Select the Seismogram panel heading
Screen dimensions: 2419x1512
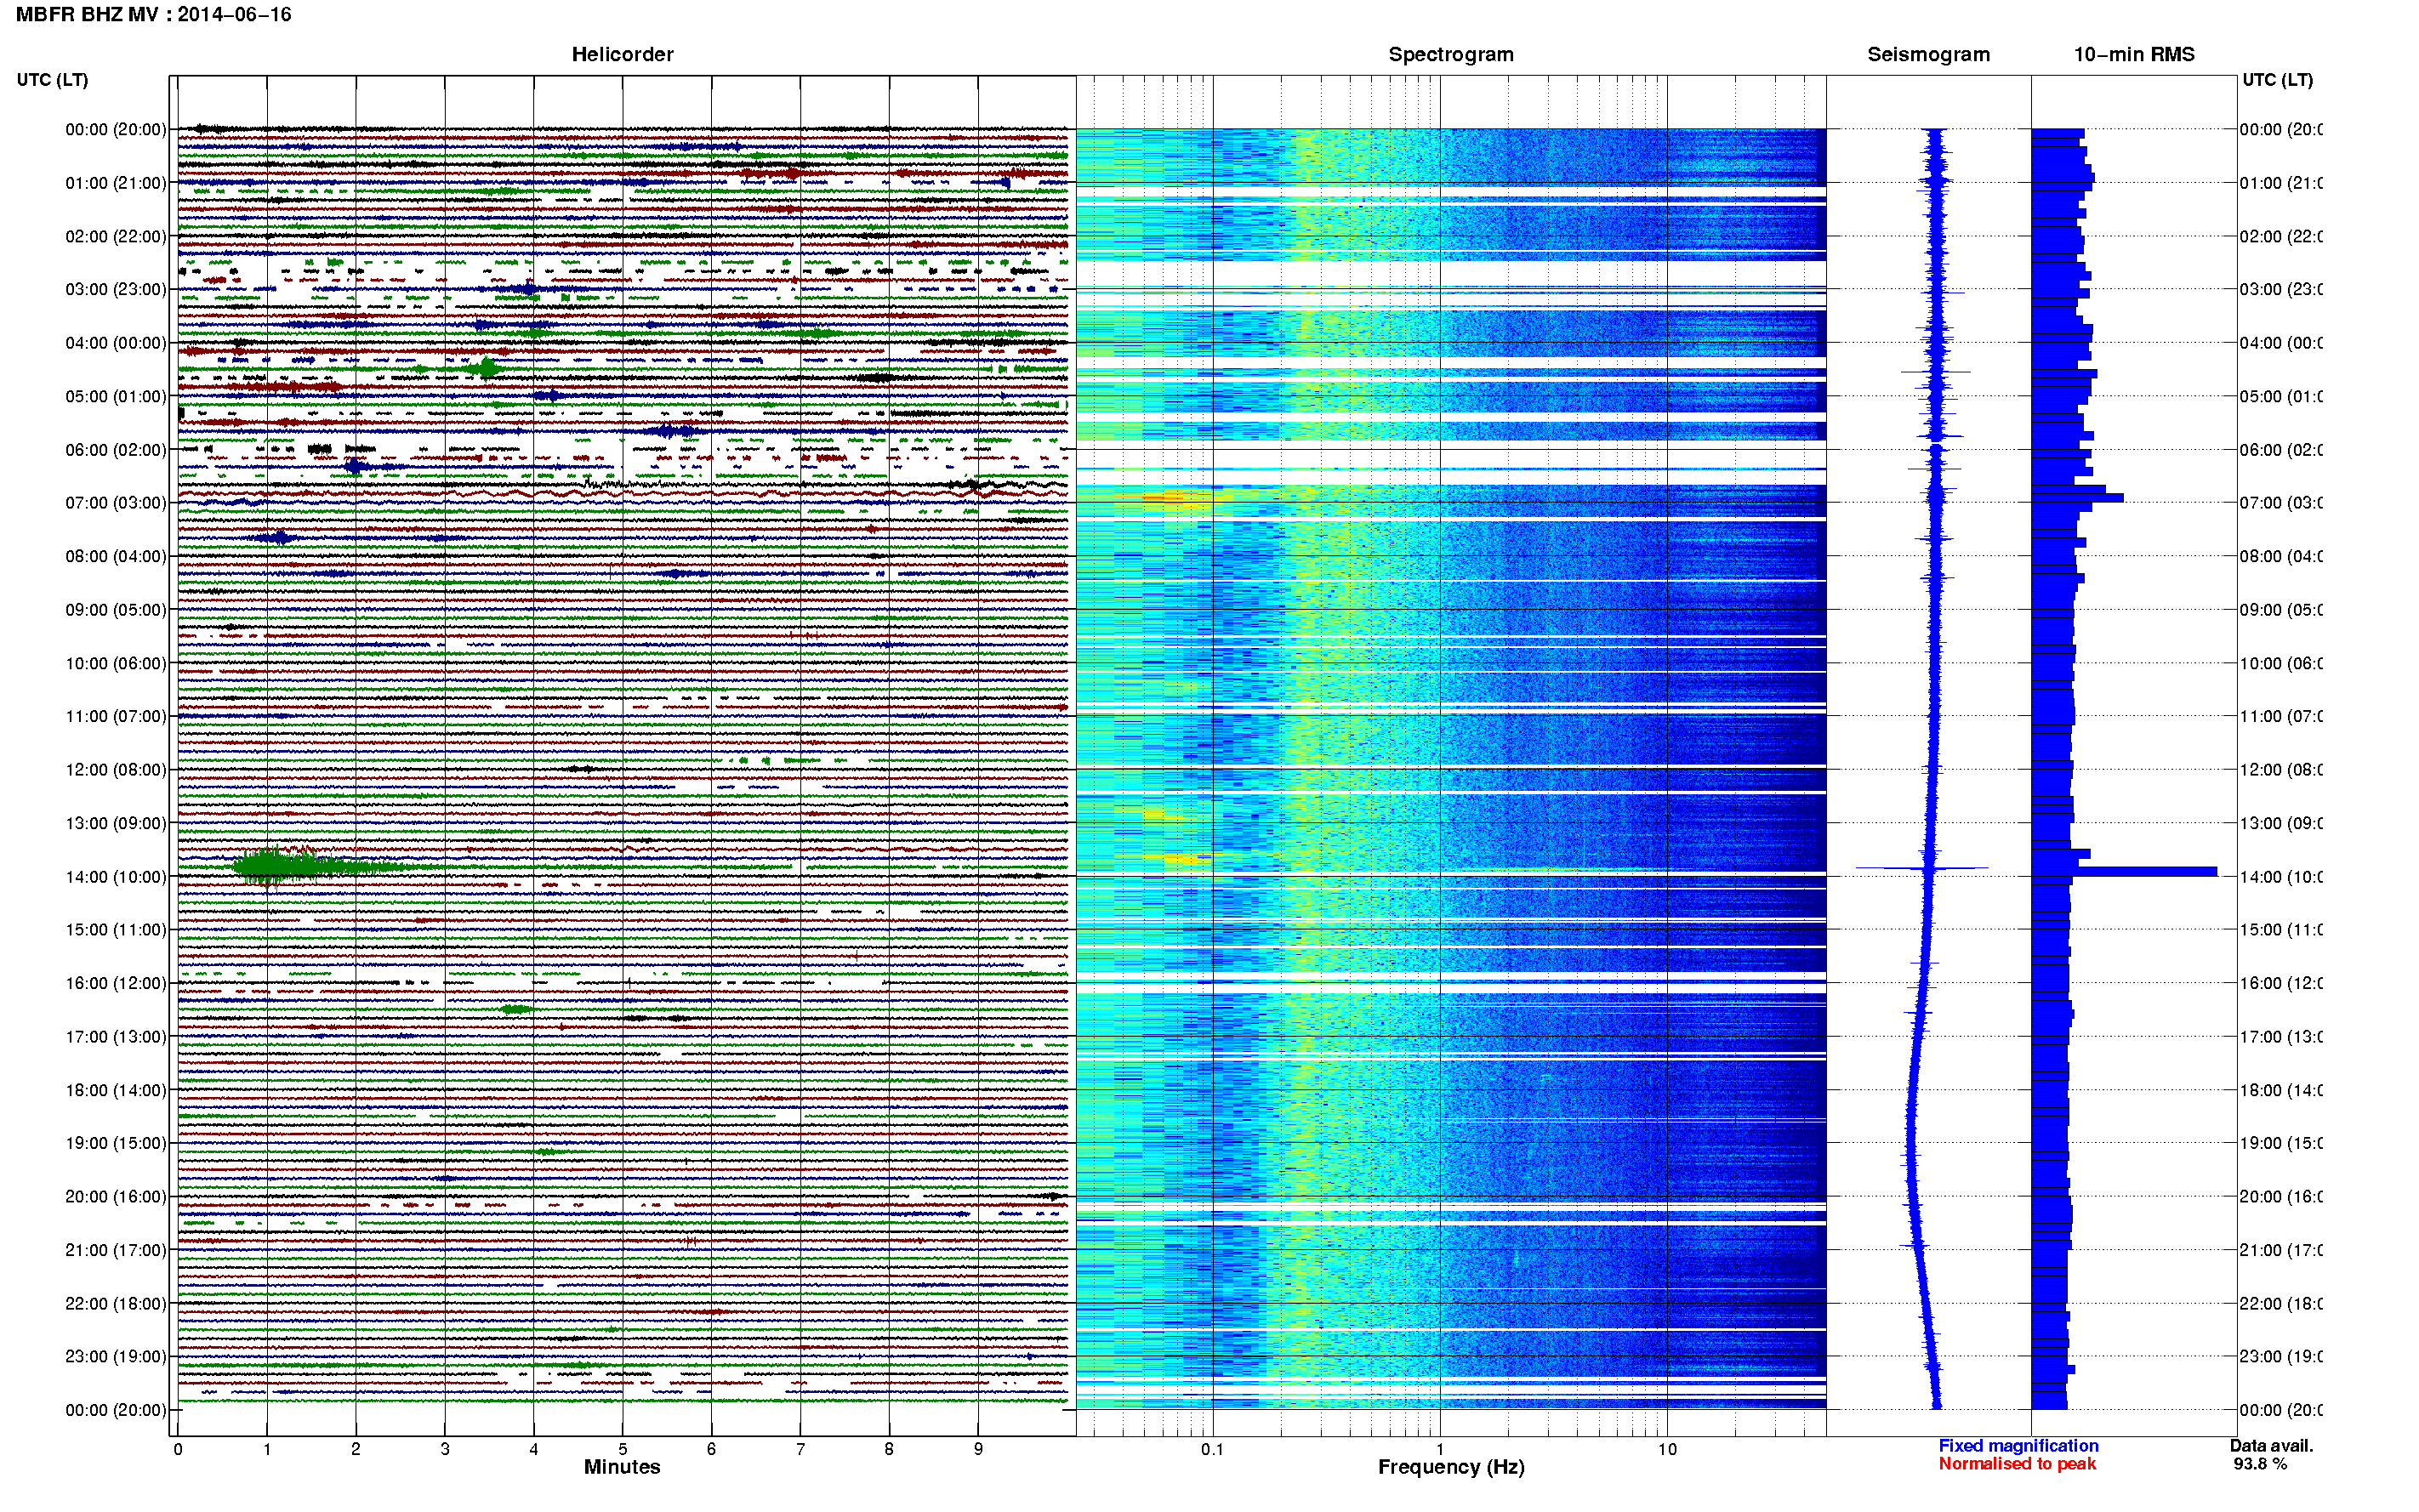pos(1928,54)
